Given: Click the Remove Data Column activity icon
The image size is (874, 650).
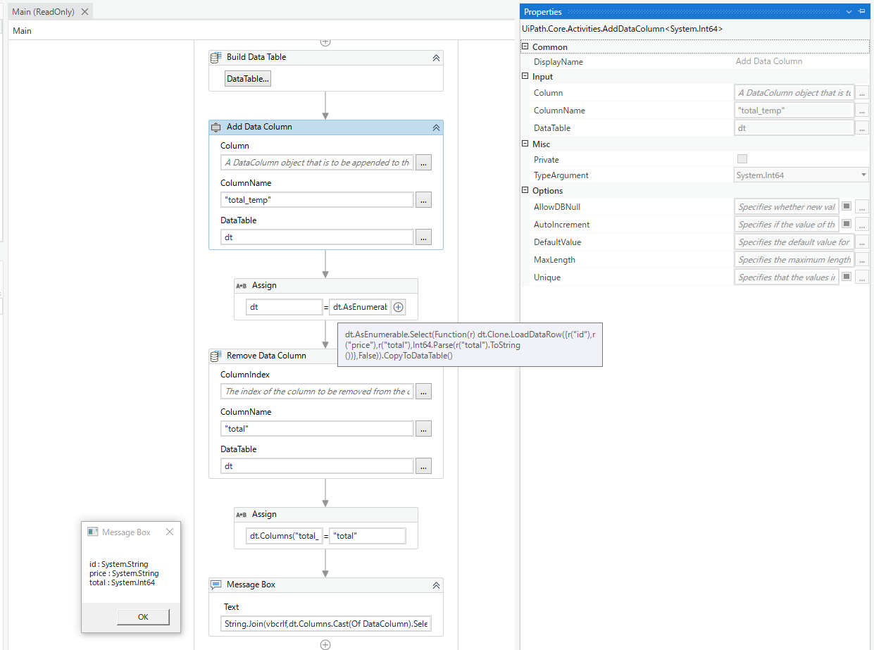Looking at the screenshot, I should pos(216,356).
